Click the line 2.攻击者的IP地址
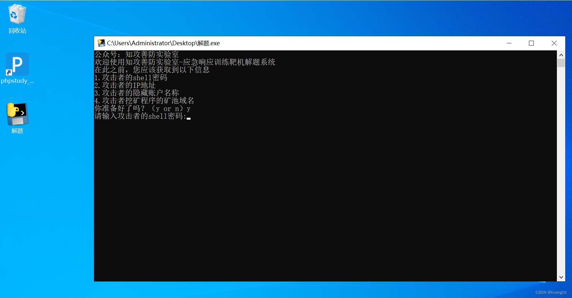The image size is (572, 298). [125, 85]
